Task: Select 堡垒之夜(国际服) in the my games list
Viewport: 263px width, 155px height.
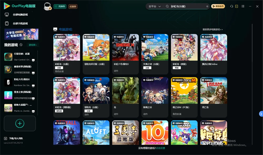Action: pos(20,95)
